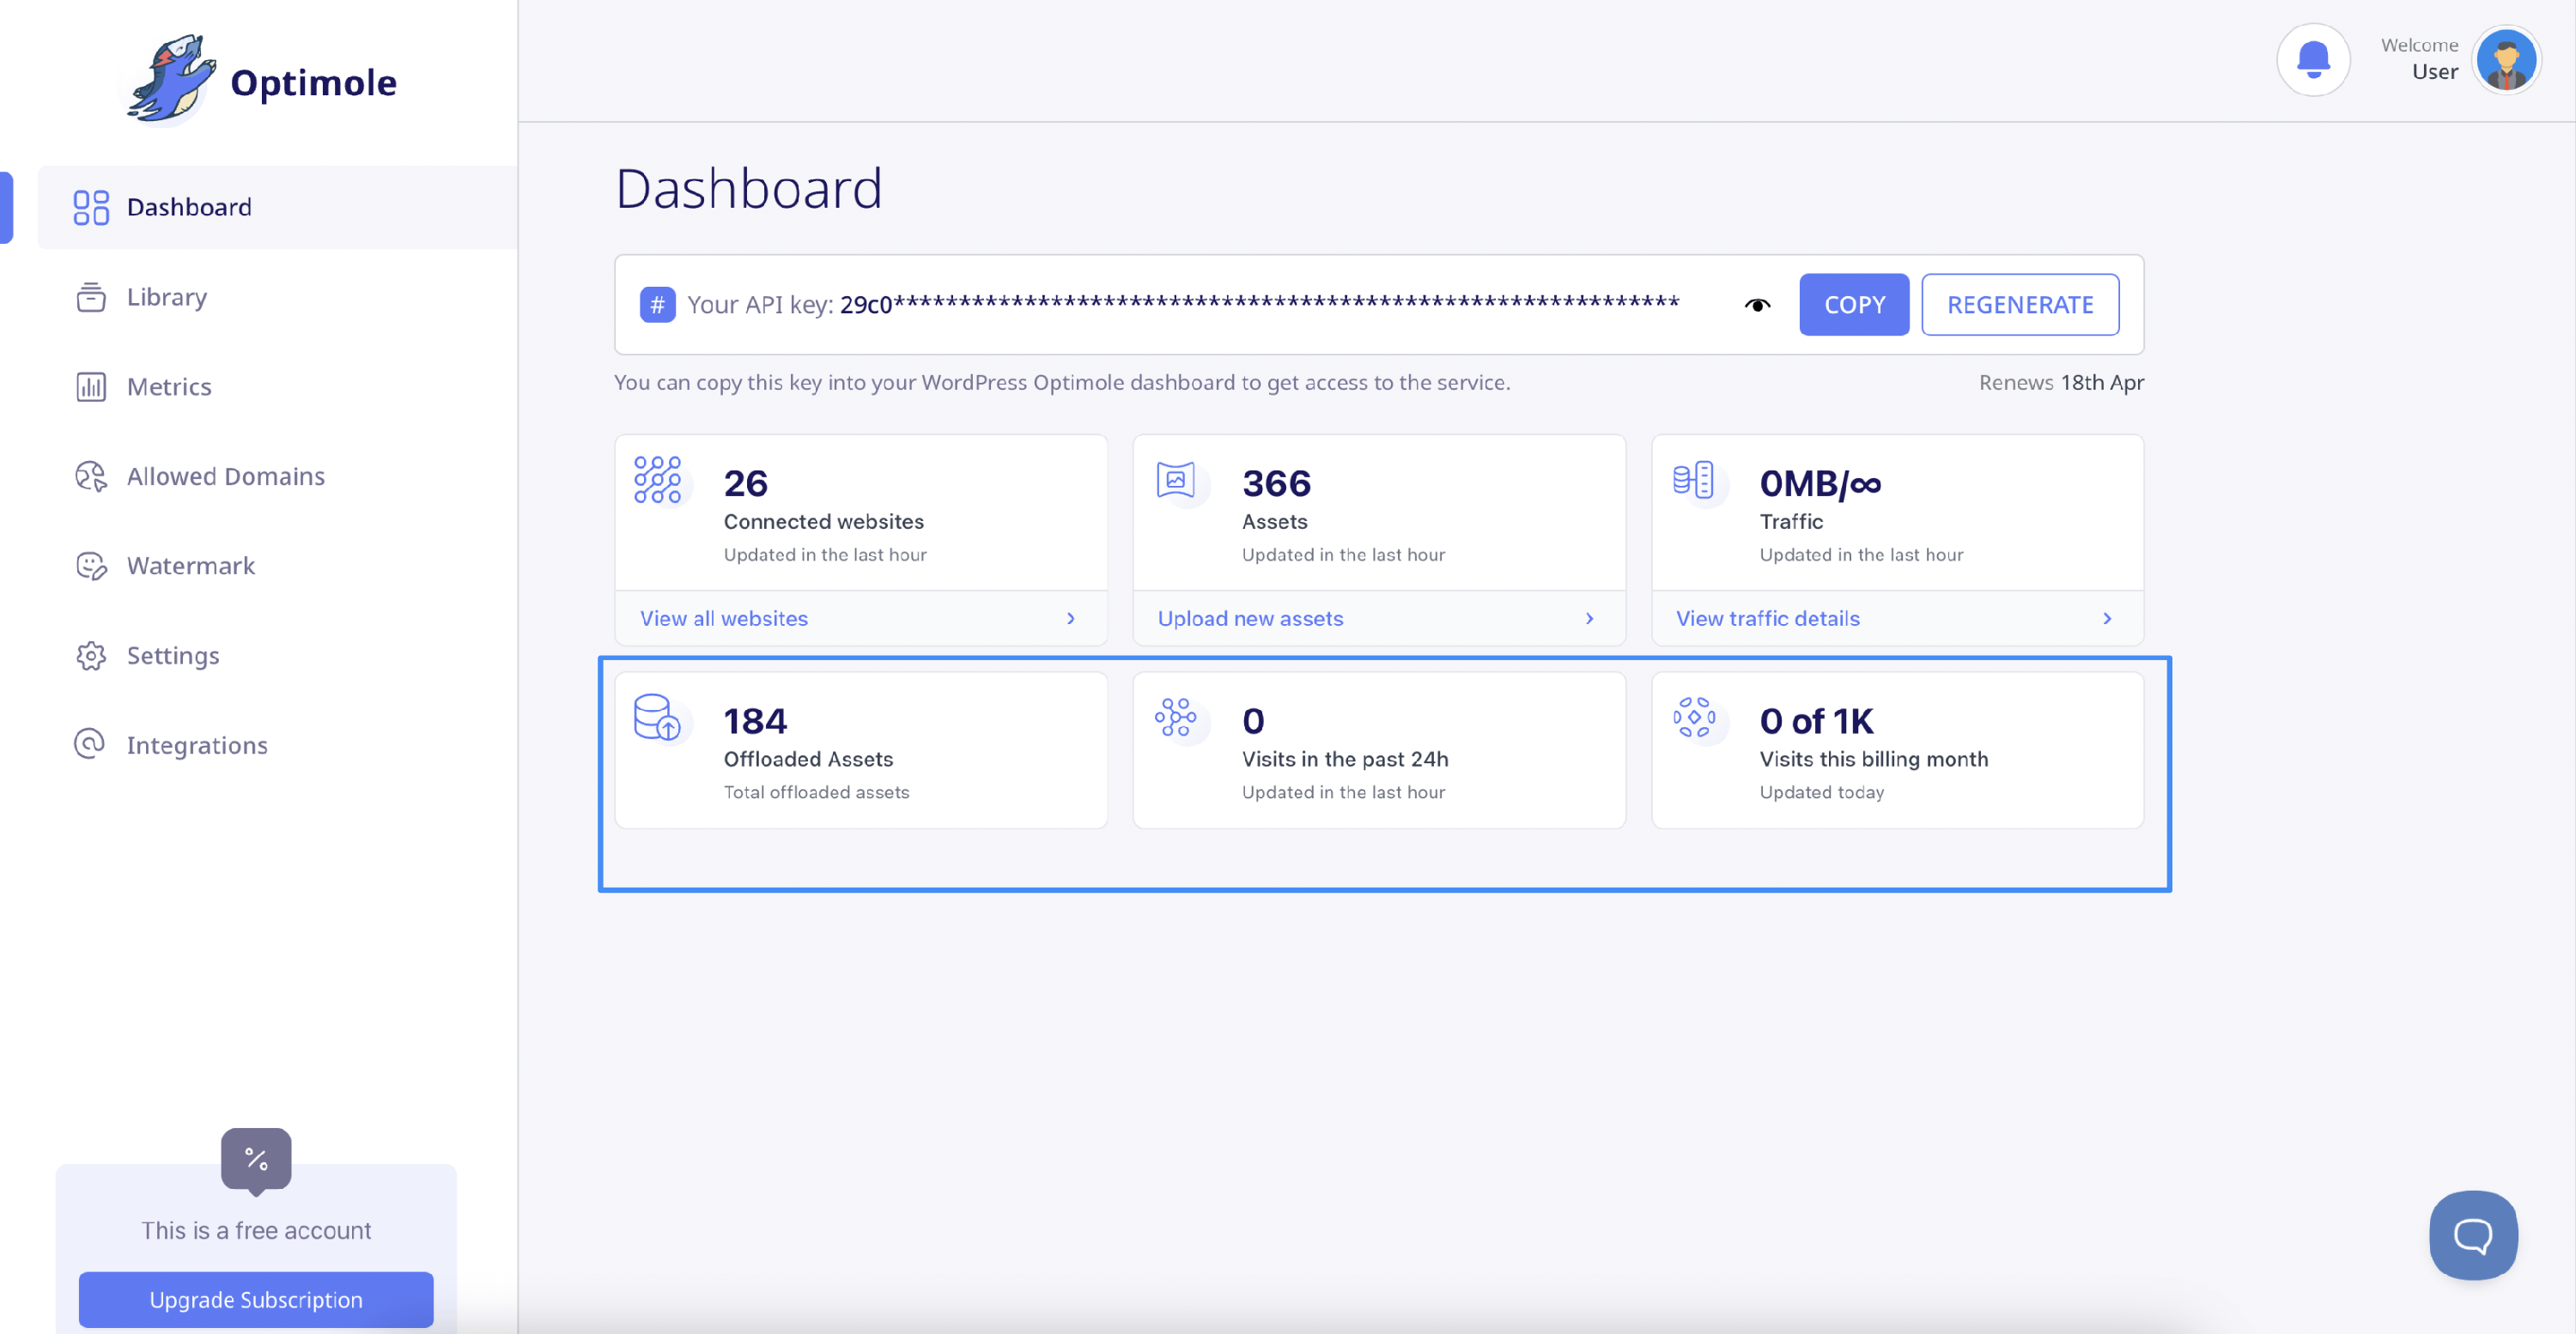The width and height of the screenshot is (2576, 1334).
Task: Open the Library menu item
Action: click(166, 297)
